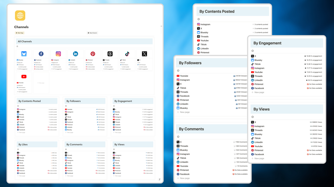
Task: Open 'Linkedin' row in enlarged By Views panel
Action: pos(287,142)
